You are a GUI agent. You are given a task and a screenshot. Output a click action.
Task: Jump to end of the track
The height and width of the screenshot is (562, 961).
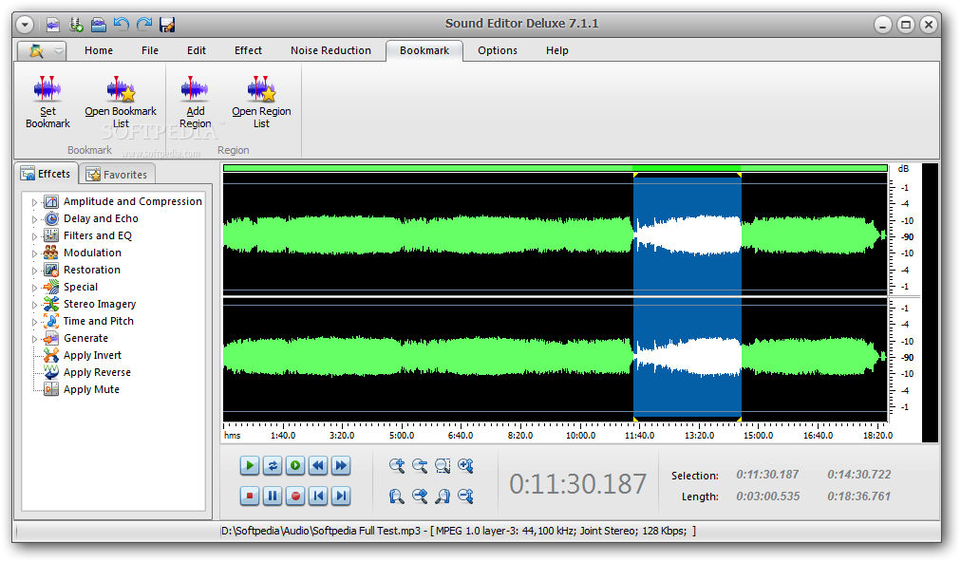pos(341,496)
